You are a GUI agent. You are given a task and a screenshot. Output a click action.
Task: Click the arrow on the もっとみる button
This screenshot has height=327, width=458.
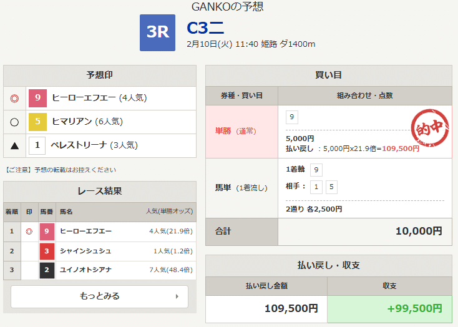177,296
